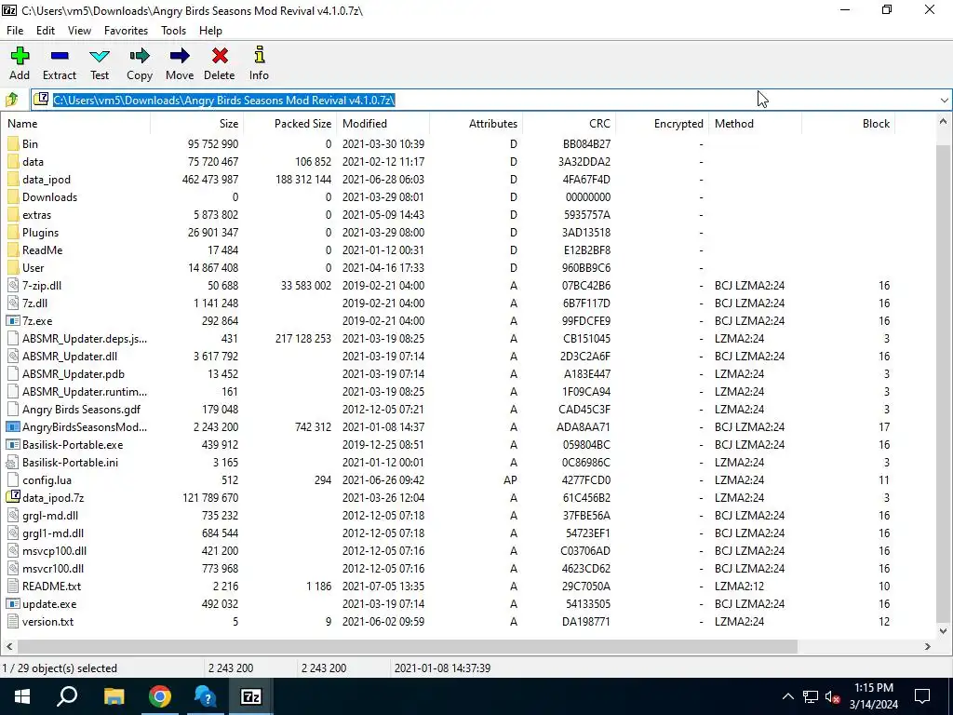Click the 7-Zip taskbar button

coord(251,696)
